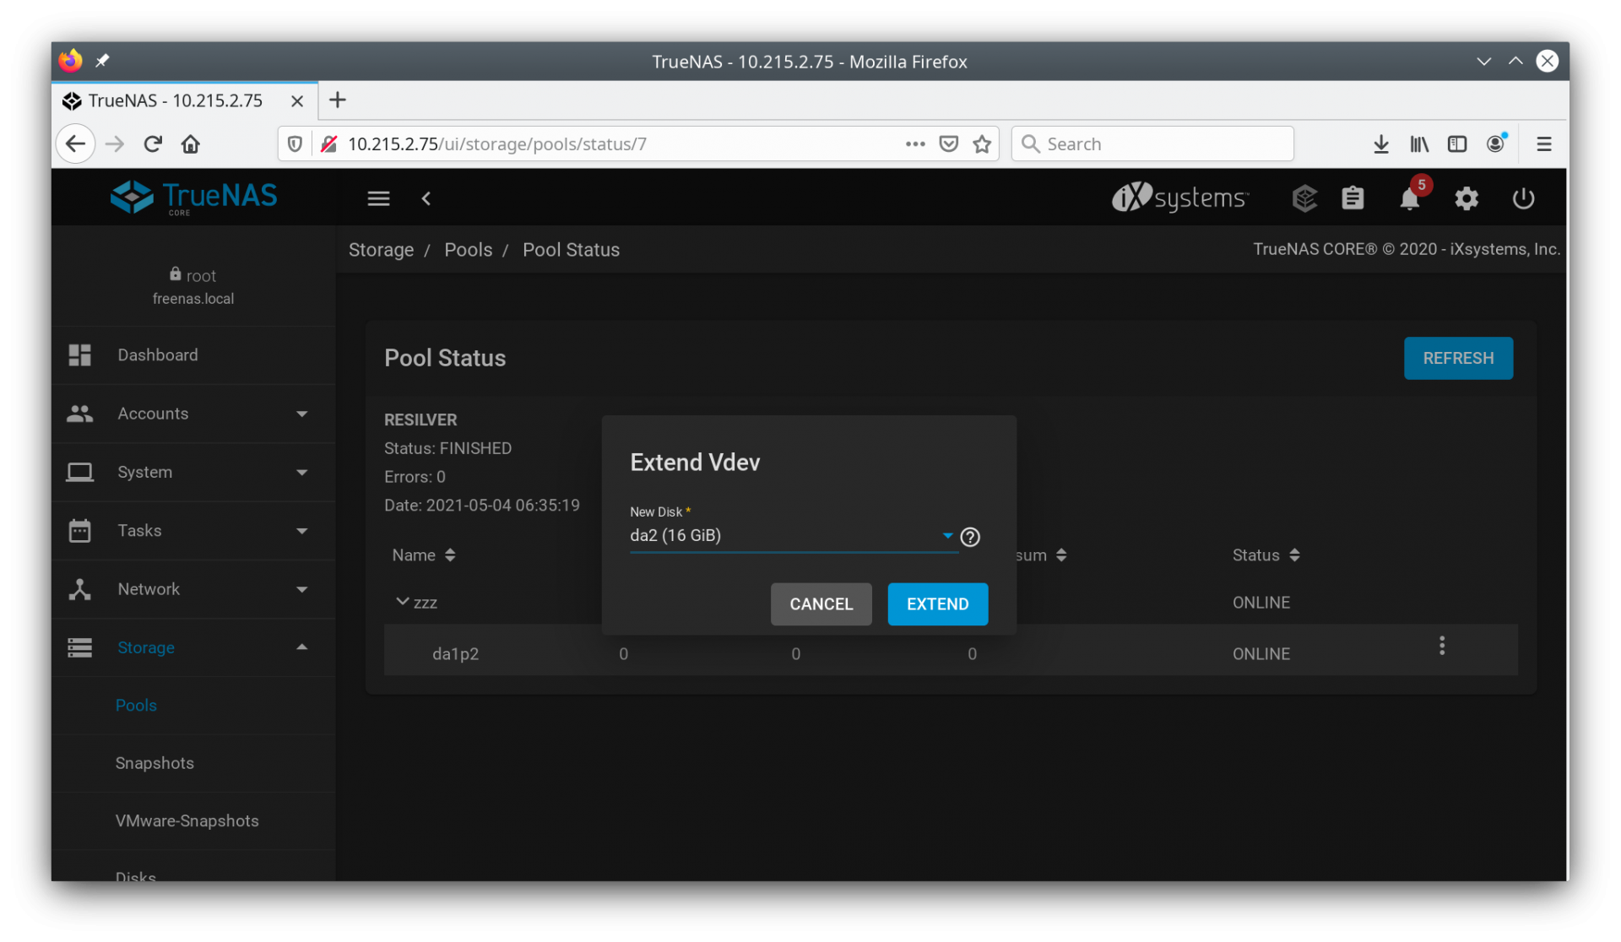Screen dimensions: 1621x942
Task: Click the Pool Status breadcrumb
Action: click(x=571, y=250)
